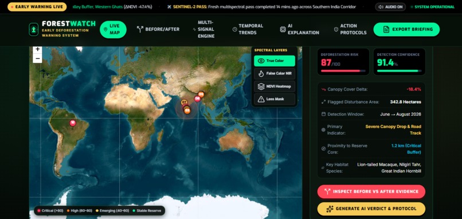Select map marker 10 in South America
The height and width of the screenshot is (219, 462).
(x=73, y=123)
